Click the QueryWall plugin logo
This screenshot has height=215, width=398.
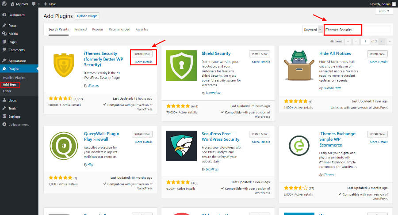coord(64,146)
